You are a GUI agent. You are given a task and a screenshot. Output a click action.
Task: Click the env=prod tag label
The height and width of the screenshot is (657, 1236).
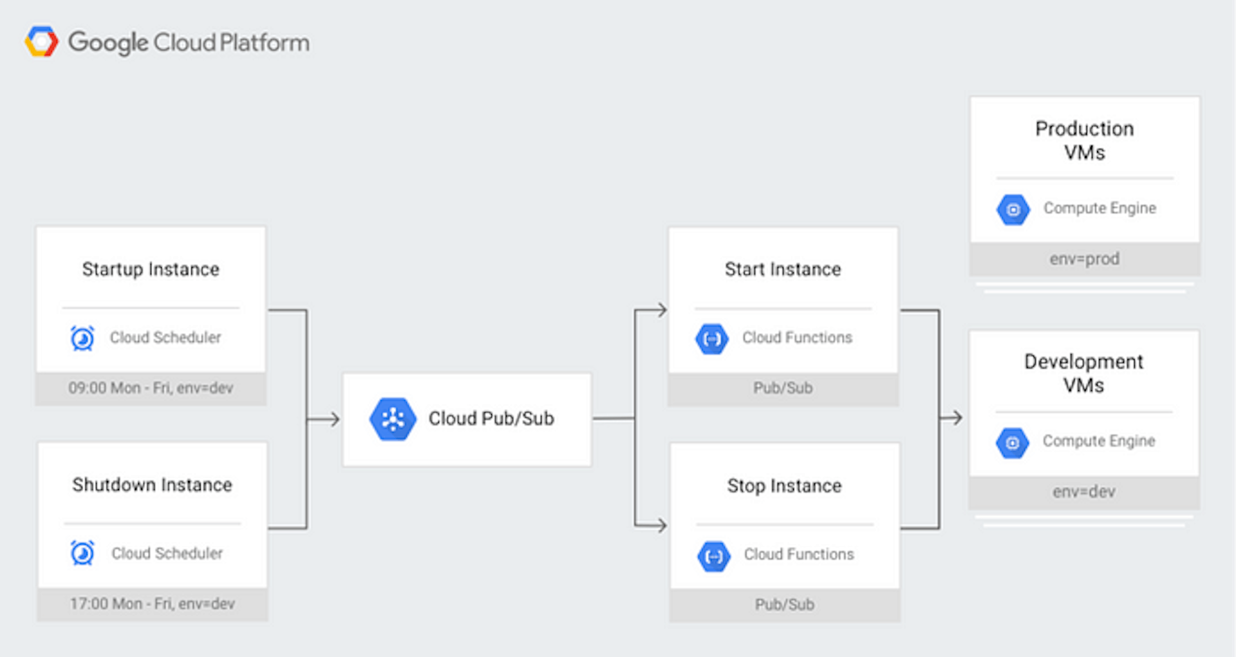pyautogui.click(x=1085, y=259)
